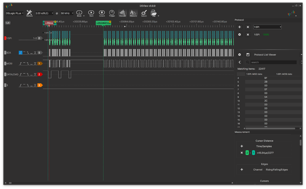The width and height of the screenshot is (306, 189).
Task: Enable channel 3 rising edge trigger
Action: (x=20, y=85)
